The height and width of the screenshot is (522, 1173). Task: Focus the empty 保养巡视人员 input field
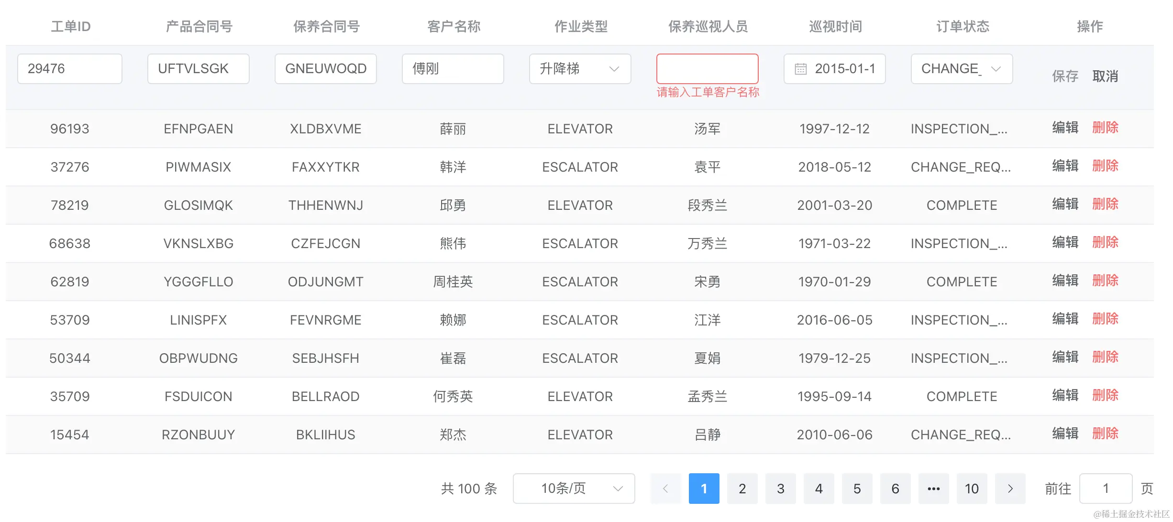[707, 69]
